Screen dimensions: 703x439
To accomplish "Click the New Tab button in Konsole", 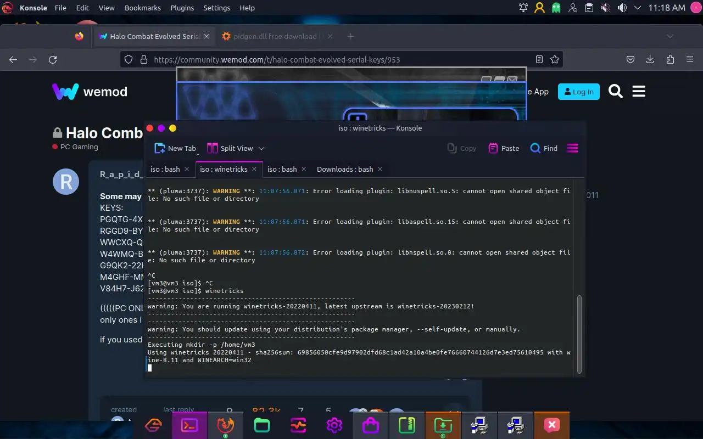I will tap(175, 148).
